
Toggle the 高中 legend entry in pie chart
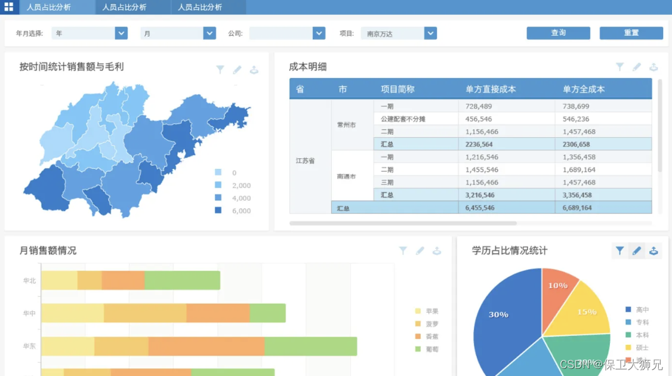coord(637,310)
